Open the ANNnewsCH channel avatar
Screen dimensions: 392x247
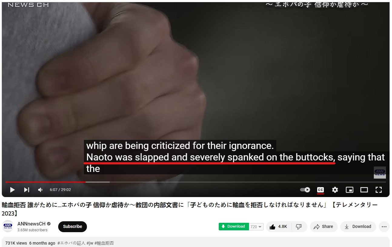[x=8, y=226]
